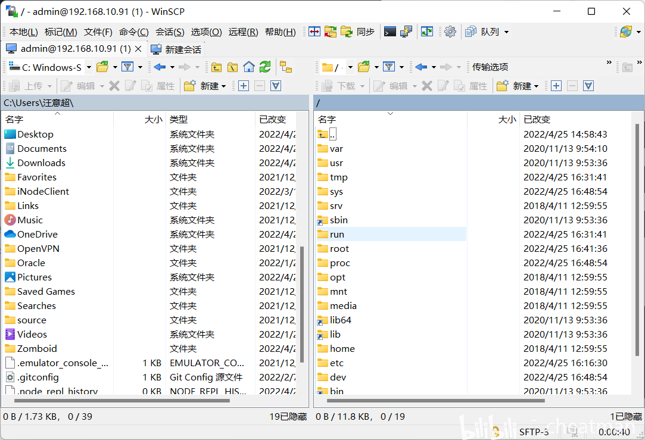Select the Downloads folder in local panel
This screenshot has width=645, height=440.
pos(35,163)
